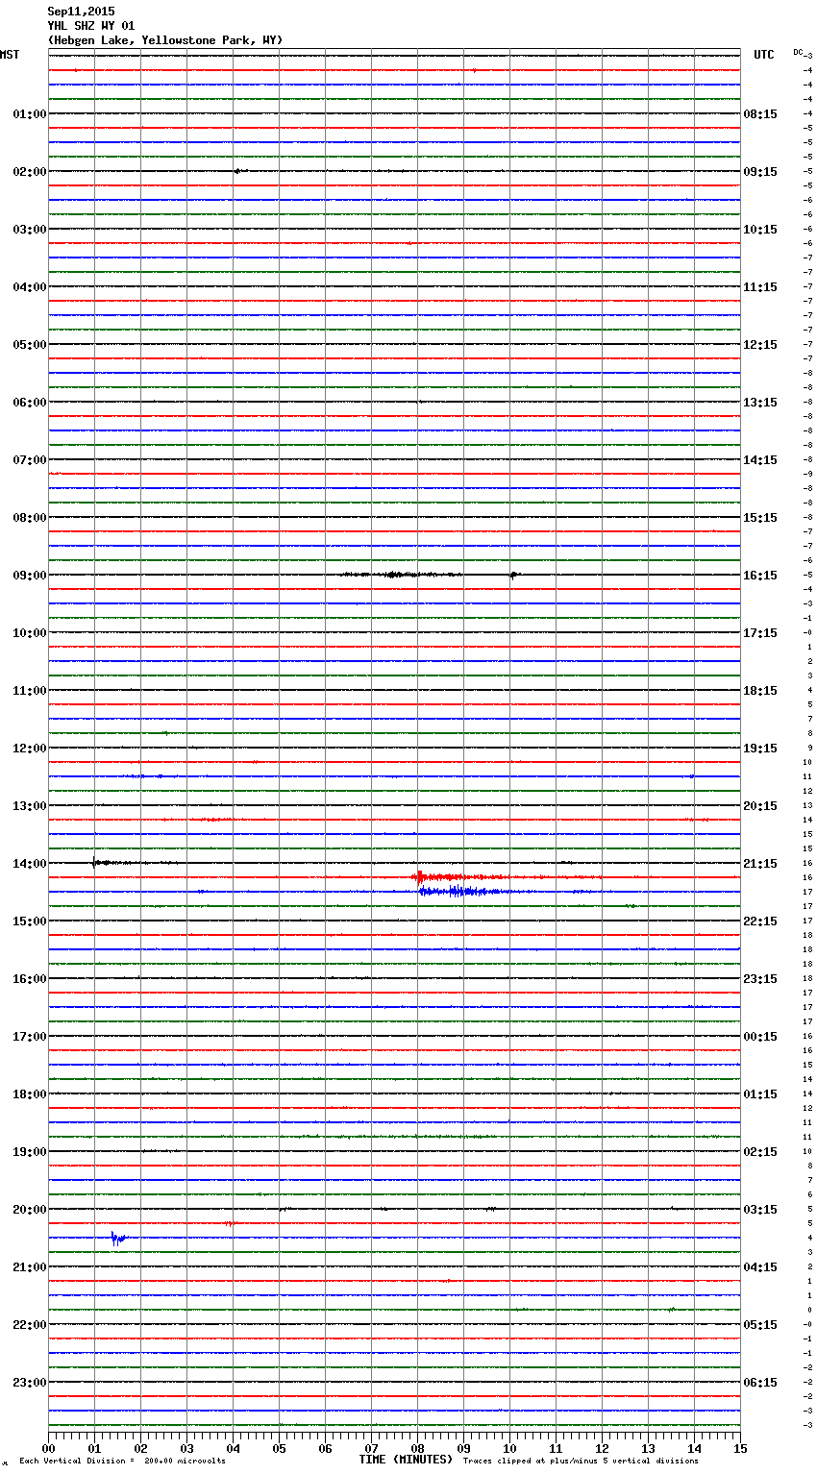Click the blue spike on the 20:30 trace
This screenshot has height=1474, width=817.
pos(117,1239)
